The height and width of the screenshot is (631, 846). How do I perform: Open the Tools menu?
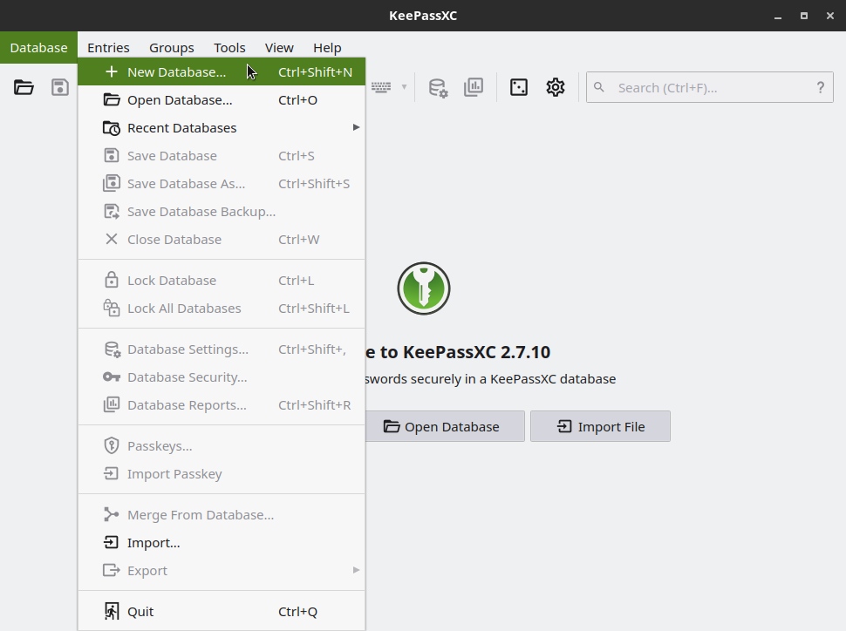click(x=229, y=47)
